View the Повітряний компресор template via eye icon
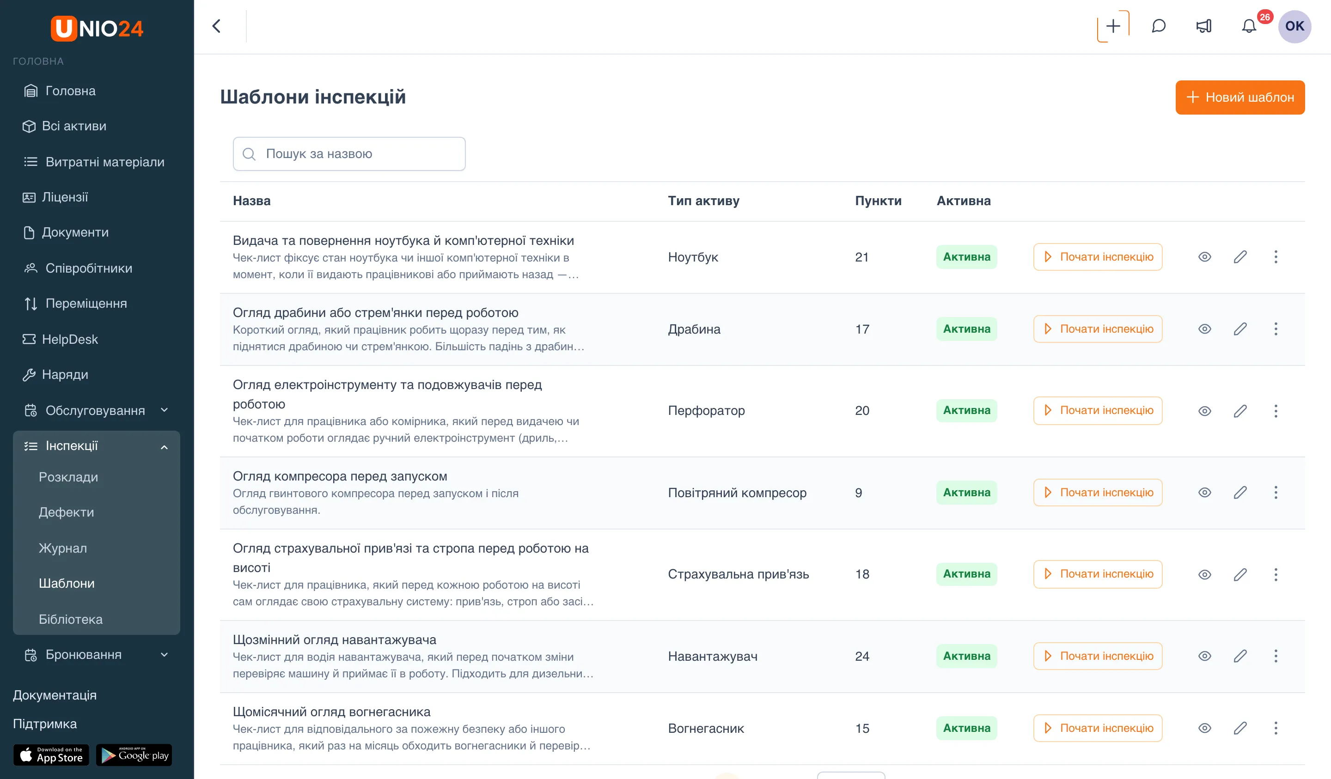 pos(1204,492)
